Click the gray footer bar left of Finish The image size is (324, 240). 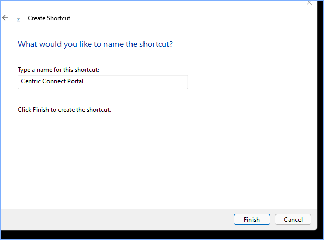(115, 220)
